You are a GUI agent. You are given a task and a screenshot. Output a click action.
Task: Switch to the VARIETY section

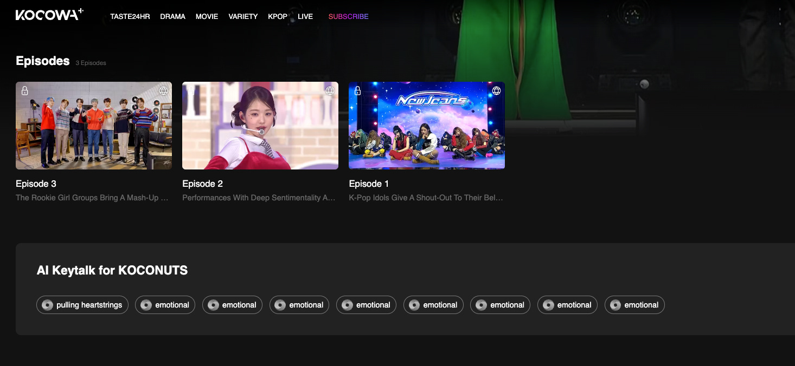coord(243,17)
